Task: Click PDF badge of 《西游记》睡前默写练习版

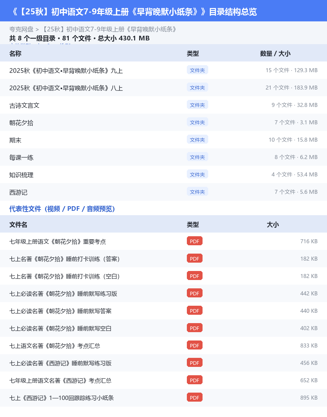Action: 195,363
